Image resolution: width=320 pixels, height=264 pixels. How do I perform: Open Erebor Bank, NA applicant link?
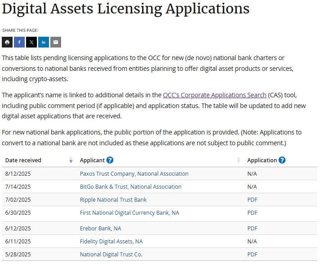100,228
